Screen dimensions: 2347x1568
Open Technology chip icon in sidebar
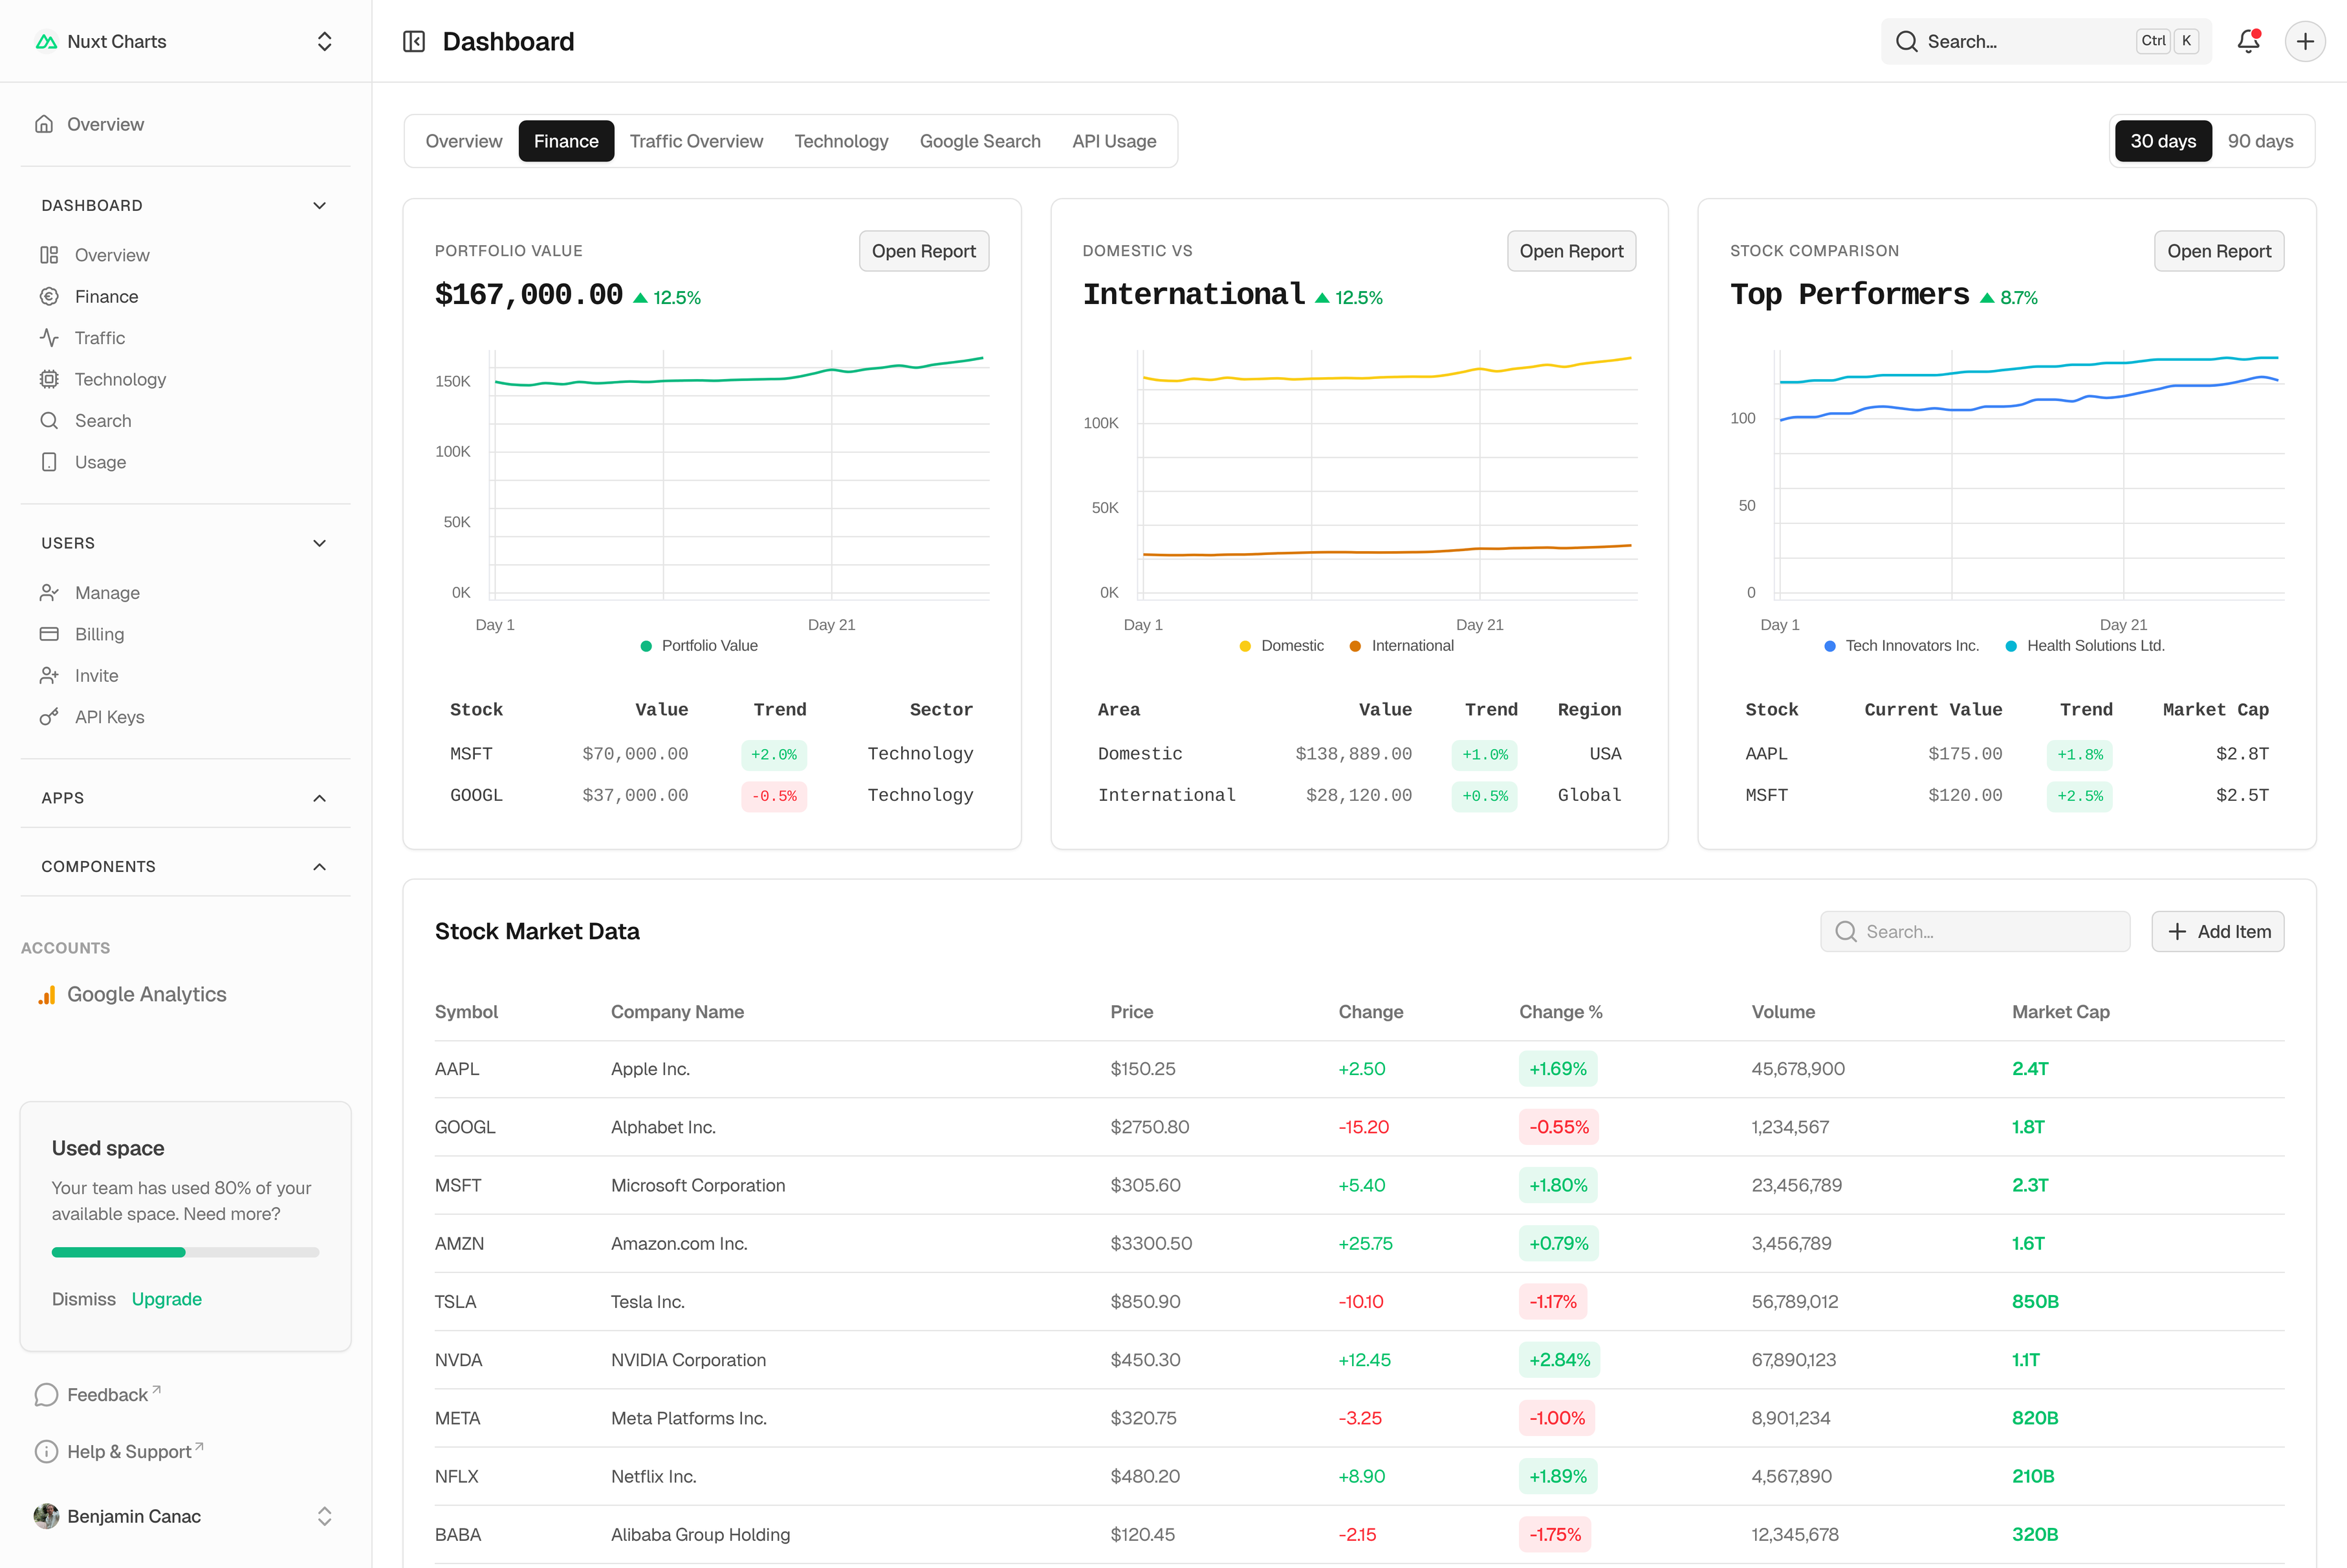point(49,379)
